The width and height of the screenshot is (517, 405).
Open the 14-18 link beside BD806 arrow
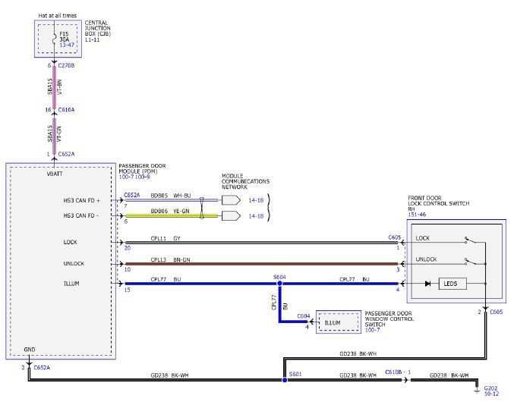[x=256, y=216]
